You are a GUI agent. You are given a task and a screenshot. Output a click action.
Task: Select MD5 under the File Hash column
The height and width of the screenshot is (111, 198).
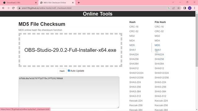click(x=157, y=45)
